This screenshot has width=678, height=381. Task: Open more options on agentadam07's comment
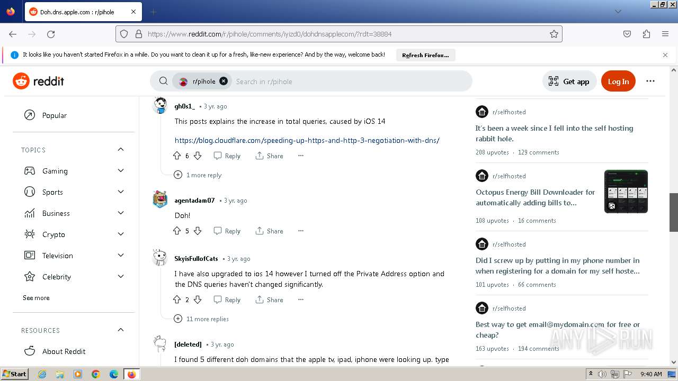coord(301,231)
